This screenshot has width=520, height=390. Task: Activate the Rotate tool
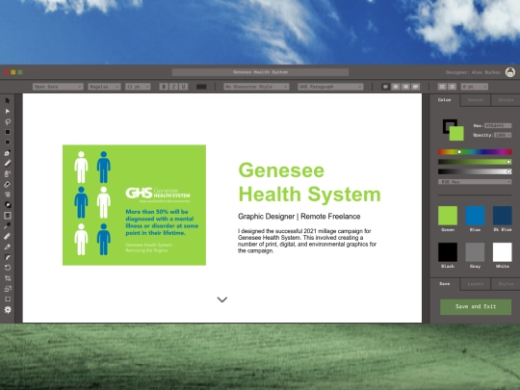click(x=8, y=268)
